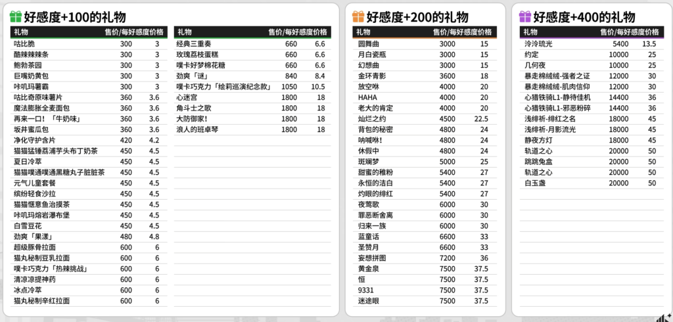Click the 暴走棉绒绒-强者之证 gift name
This screenshot has height=322, width=673.
point(557,76)
